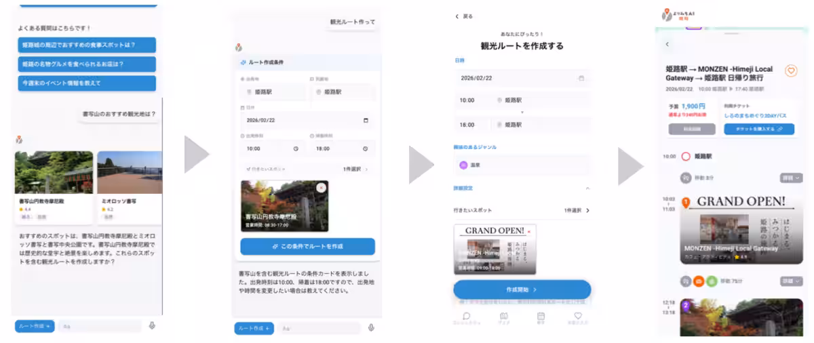814x343 pixels.
Task: Expand the 詳細 dropdown next to 移動 75分
Action: [x=791, y=281]
